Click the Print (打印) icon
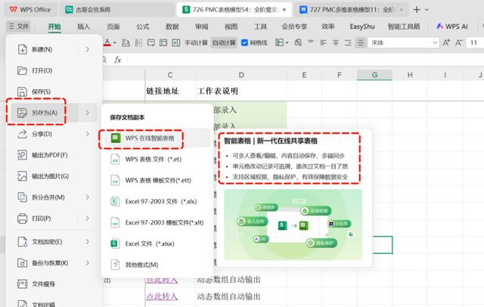The image size is (484, 307). [x=22, y=219]
